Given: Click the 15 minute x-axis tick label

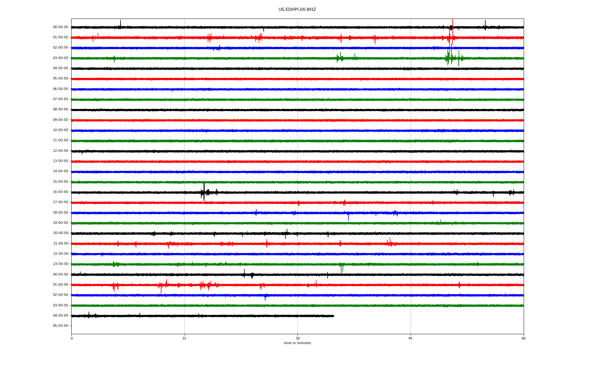Looking at the screenshot, I should (184, 338).
